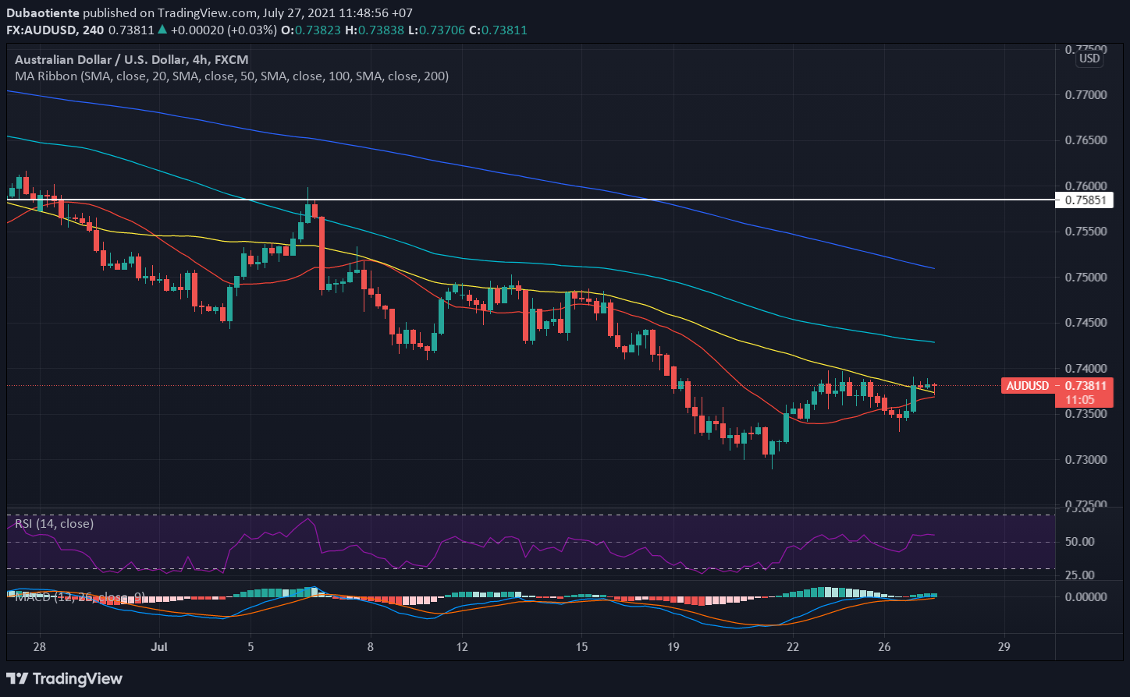
Task: Click the 28 date label on time axis
Action: [x=41, y=647]
